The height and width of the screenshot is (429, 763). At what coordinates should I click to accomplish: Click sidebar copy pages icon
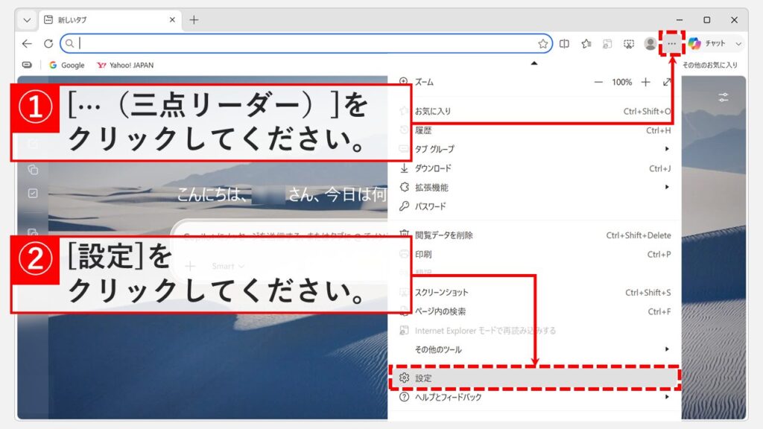pos(33,170)
